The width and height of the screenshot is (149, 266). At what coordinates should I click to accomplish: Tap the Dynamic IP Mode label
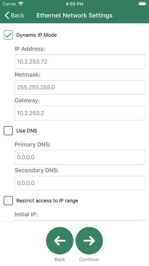point(36,35)
